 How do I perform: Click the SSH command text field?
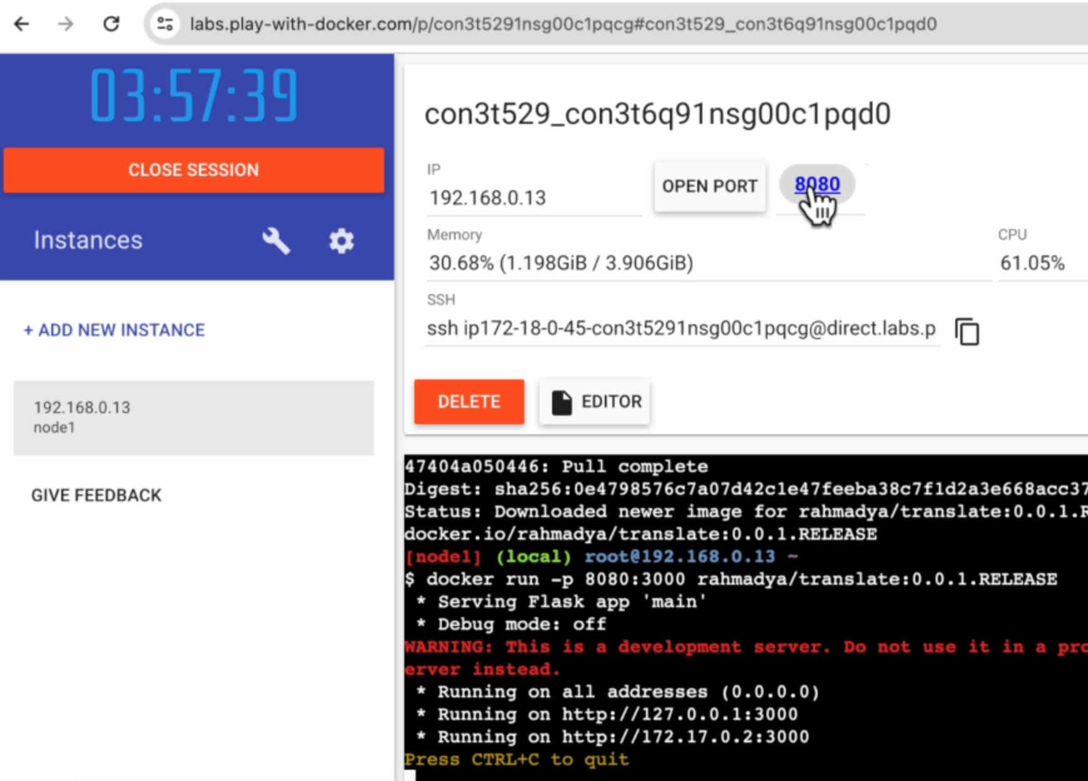(x=680, y=329)
